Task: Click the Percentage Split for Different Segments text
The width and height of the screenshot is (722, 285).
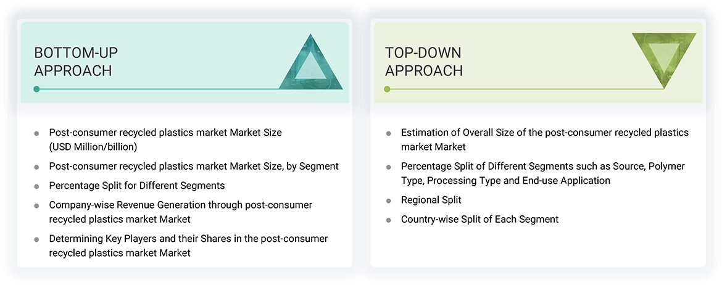Action: coord(137,186)
